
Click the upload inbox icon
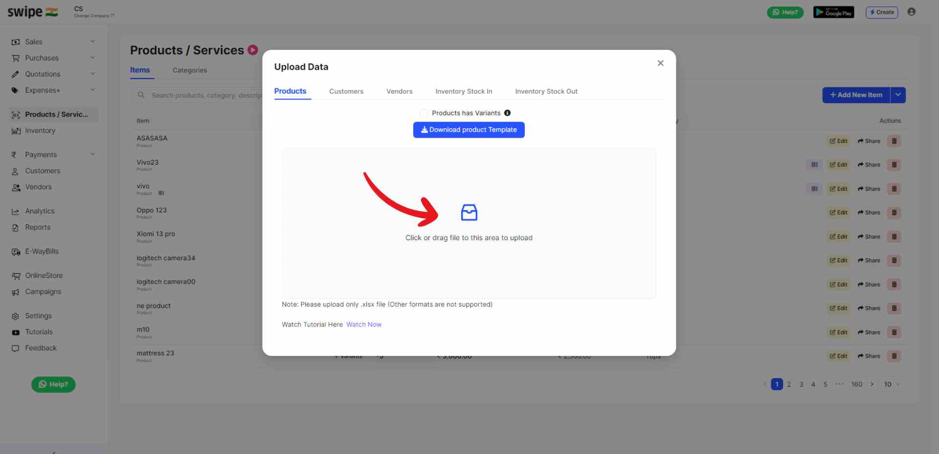click(469, 212)
